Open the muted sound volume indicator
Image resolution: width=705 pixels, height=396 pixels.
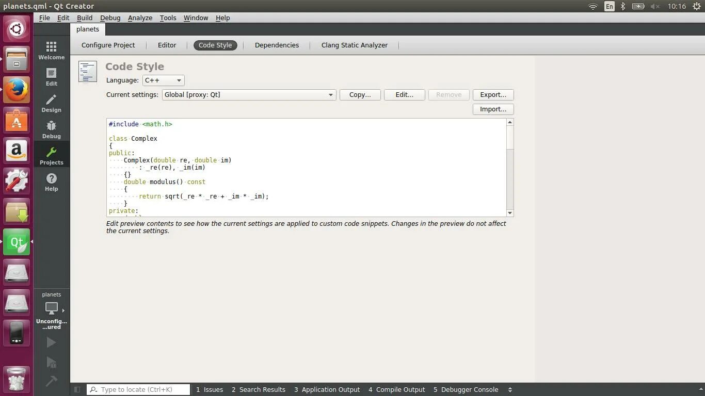coord(655,6)
